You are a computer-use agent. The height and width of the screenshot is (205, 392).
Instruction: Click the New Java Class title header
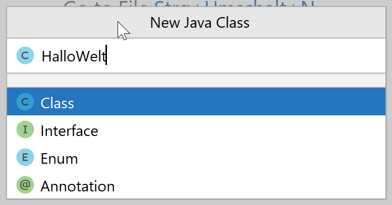(x=200, y=23)
